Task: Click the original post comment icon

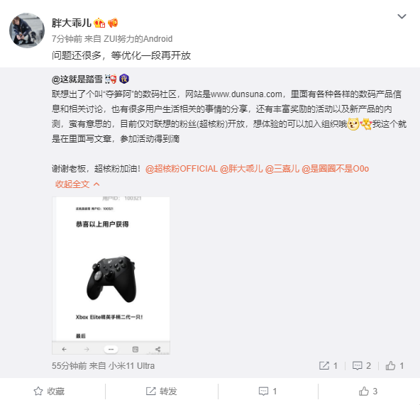Action: pos(362,365)
